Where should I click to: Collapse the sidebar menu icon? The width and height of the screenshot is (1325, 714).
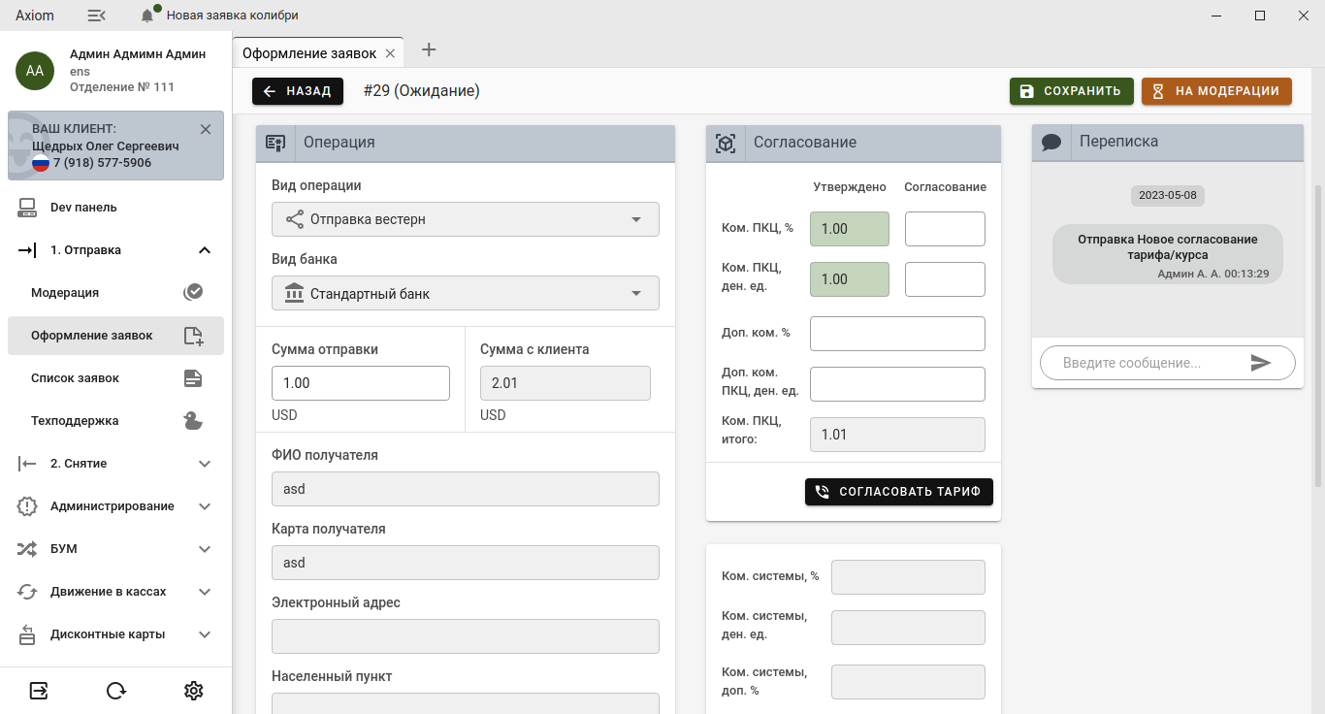tap(96, 16)
